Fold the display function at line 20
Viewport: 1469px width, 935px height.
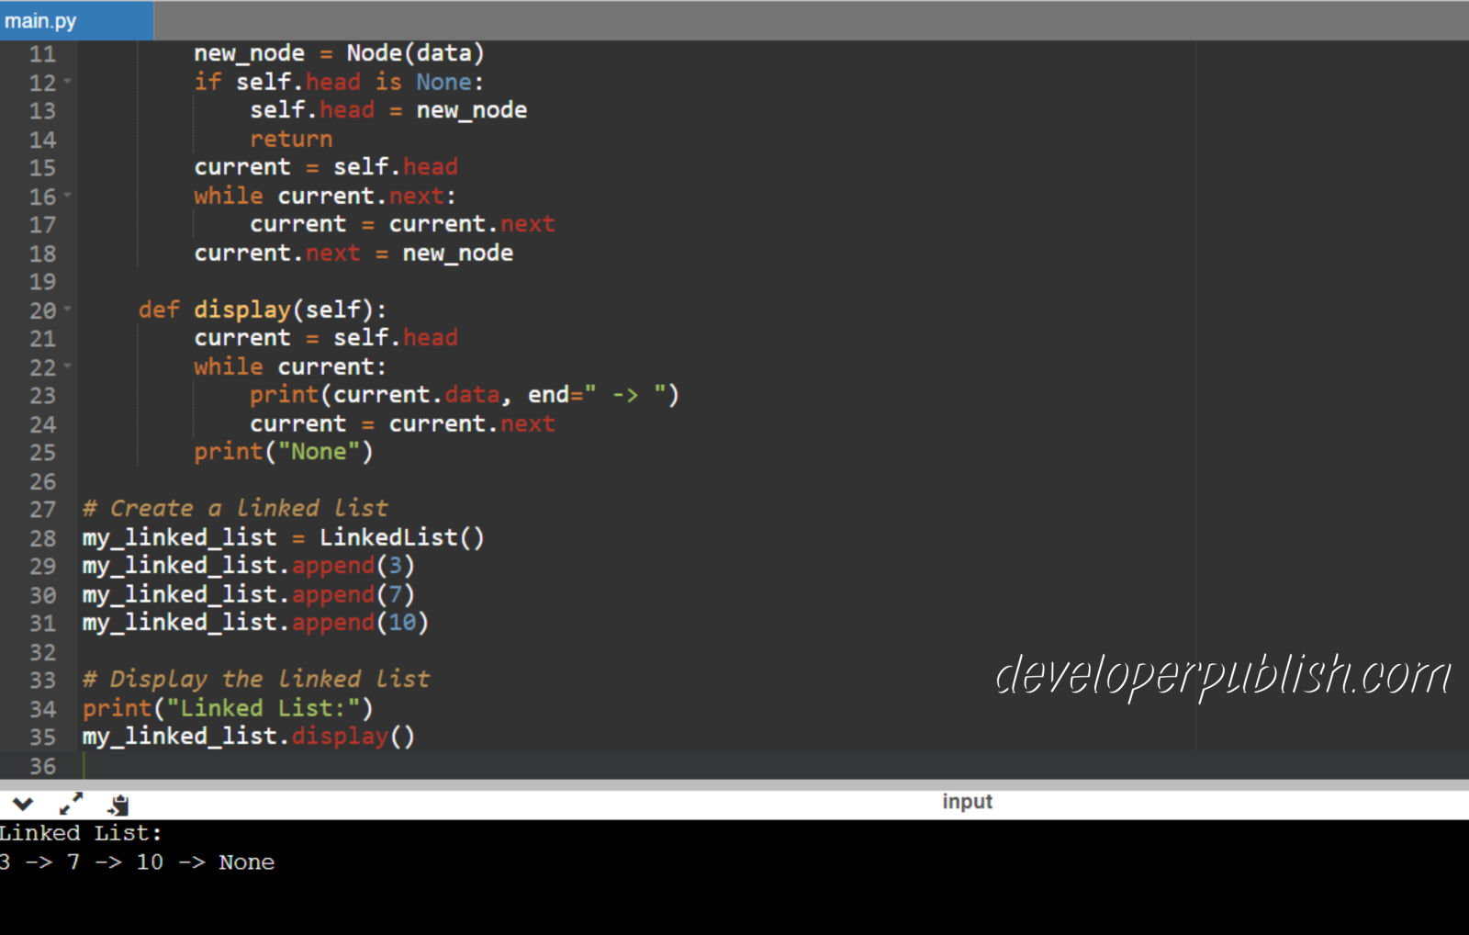67,310
